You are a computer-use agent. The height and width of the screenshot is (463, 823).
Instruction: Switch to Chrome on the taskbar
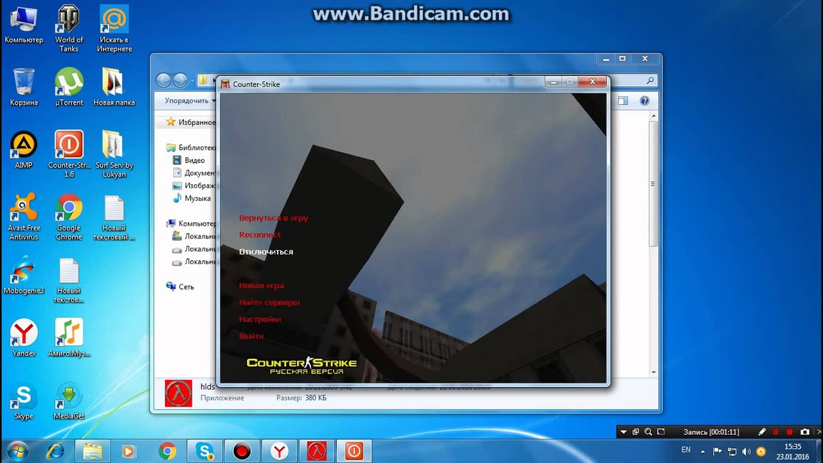(x=167, y=451)
